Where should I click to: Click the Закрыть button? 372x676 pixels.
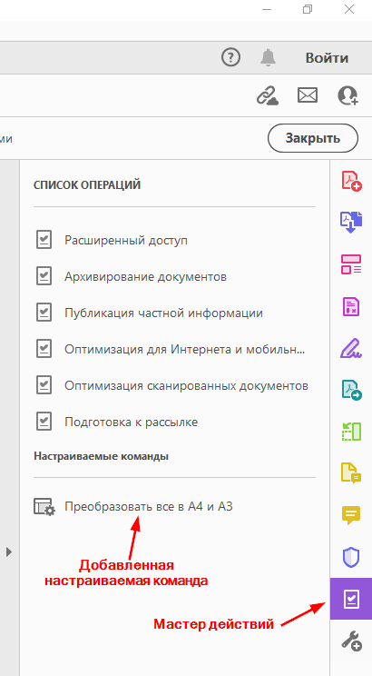click(313, 138)
